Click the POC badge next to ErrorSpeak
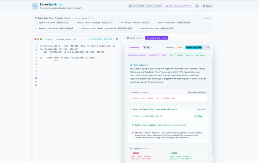259x163 pixels. coord(61,4)
